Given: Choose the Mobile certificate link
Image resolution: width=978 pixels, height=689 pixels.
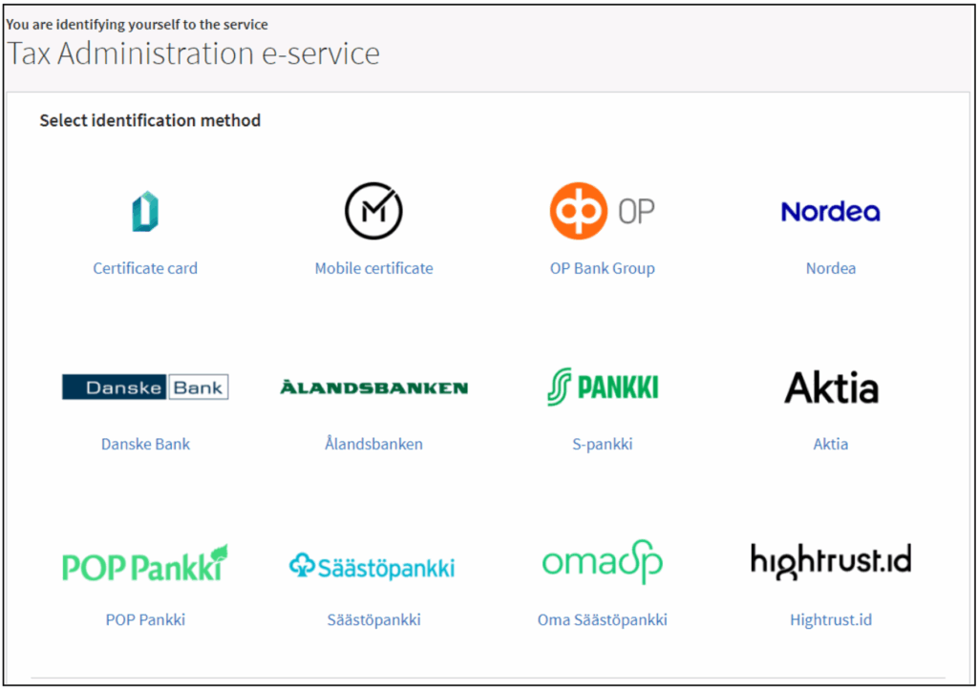Looking at the screenshot, I should (373, 268).
